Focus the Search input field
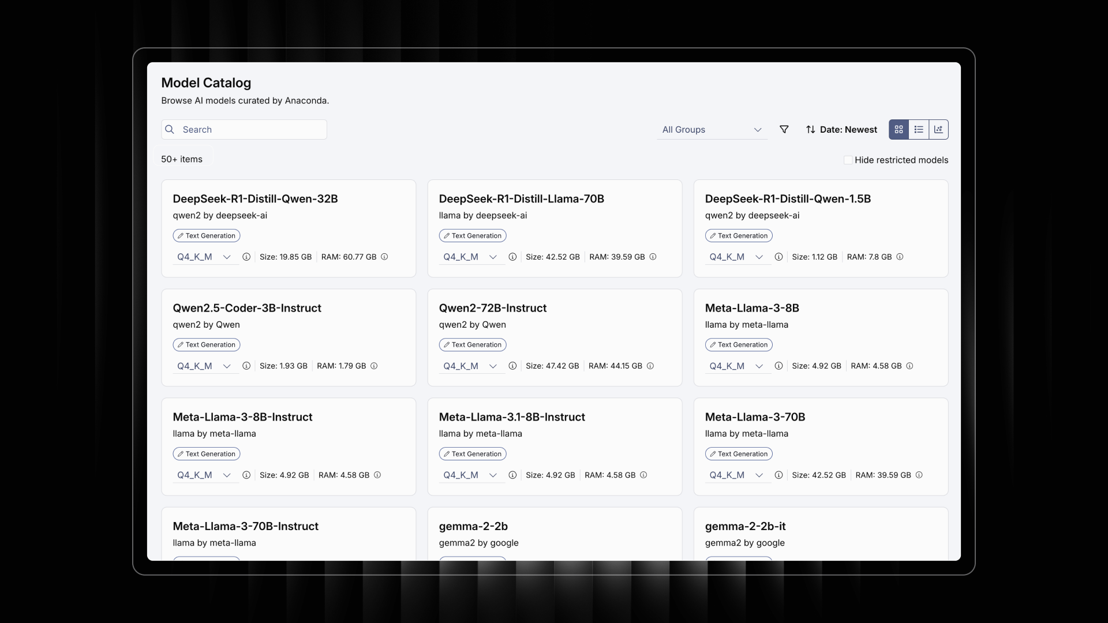The image size is (1108, 623). [244, 129]
